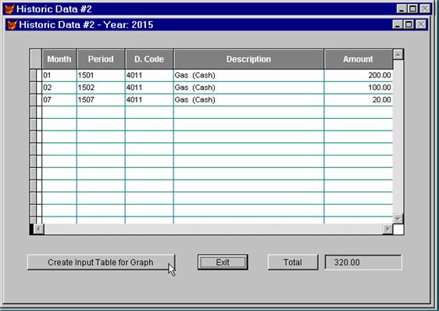The width and height of the screenshot is (439, 311).
Task: Select month cell 07
Action: coord(59,100)
